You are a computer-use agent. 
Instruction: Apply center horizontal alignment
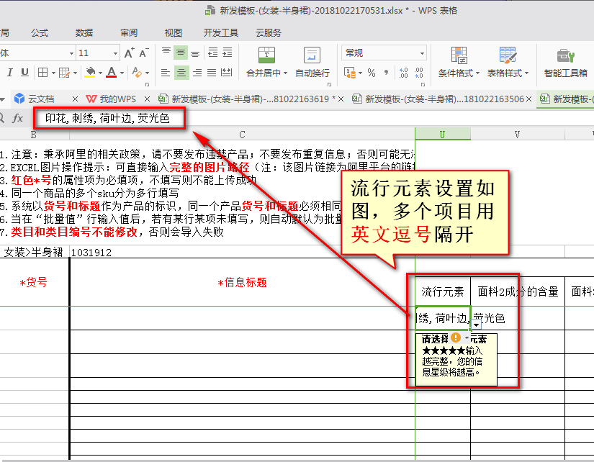pyautogui.click(x=181, y=73)
